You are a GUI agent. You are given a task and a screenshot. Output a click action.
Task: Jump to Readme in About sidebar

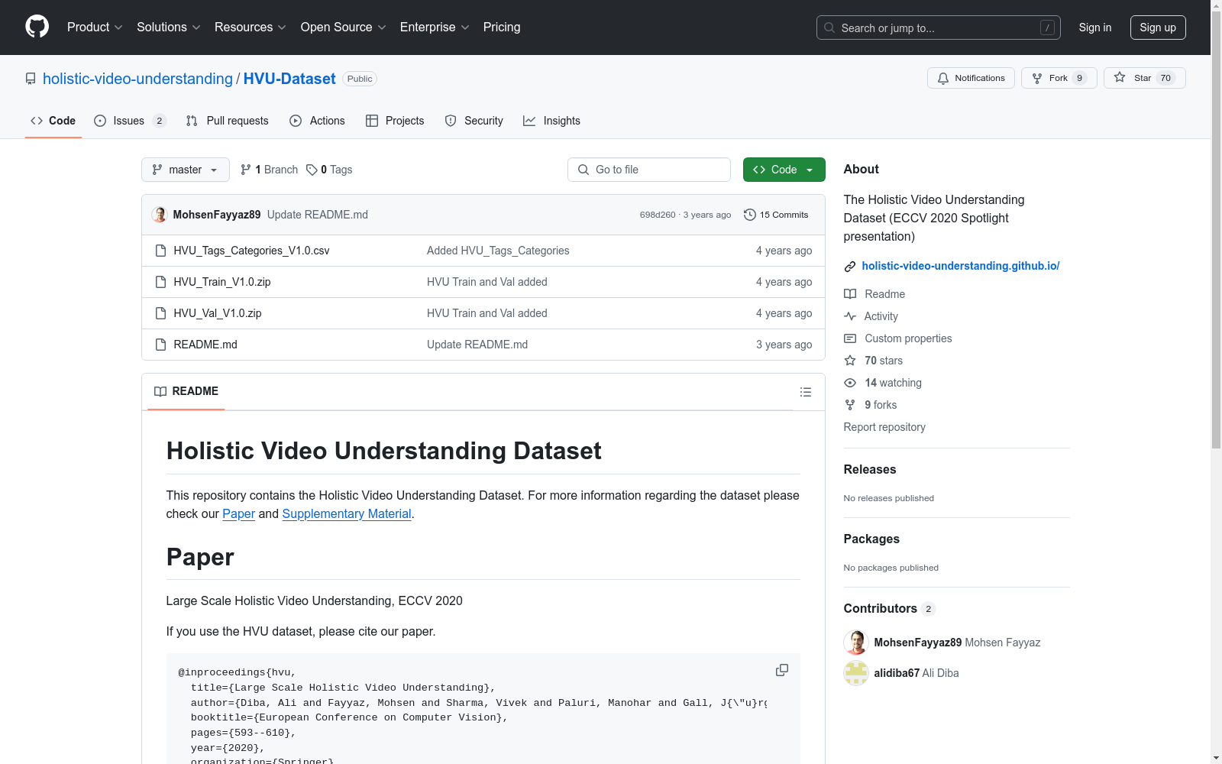(x=874, y=294)
